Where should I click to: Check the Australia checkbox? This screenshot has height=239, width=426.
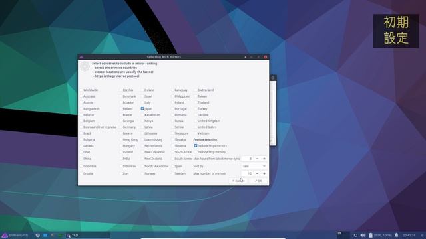pyautogui.click(x=81, y=96)
